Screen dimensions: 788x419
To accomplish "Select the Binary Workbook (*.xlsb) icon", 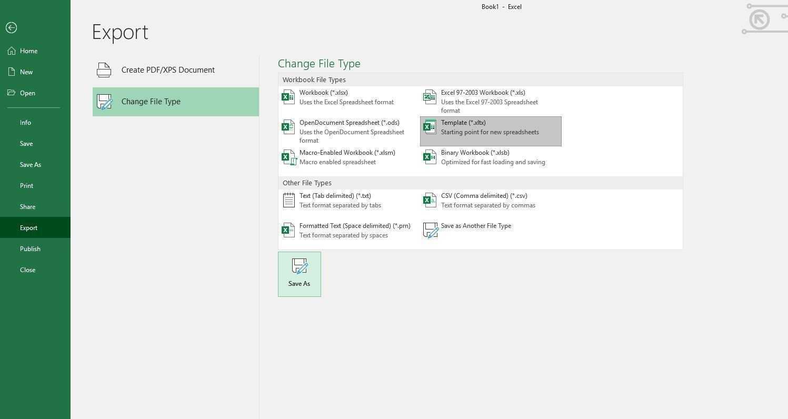I will pyautogui.click(x=430, y=157).
